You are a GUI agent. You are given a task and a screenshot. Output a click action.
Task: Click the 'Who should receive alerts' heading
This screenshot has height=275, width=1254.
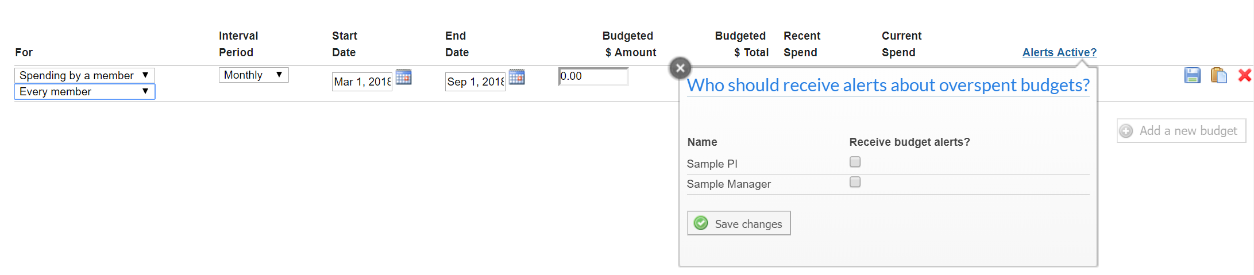pos(888,85)
